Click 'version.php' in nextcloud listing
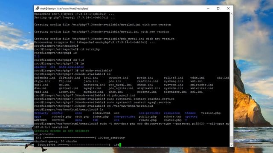Viewport: 273px width, 153px height. pos(211,113)
